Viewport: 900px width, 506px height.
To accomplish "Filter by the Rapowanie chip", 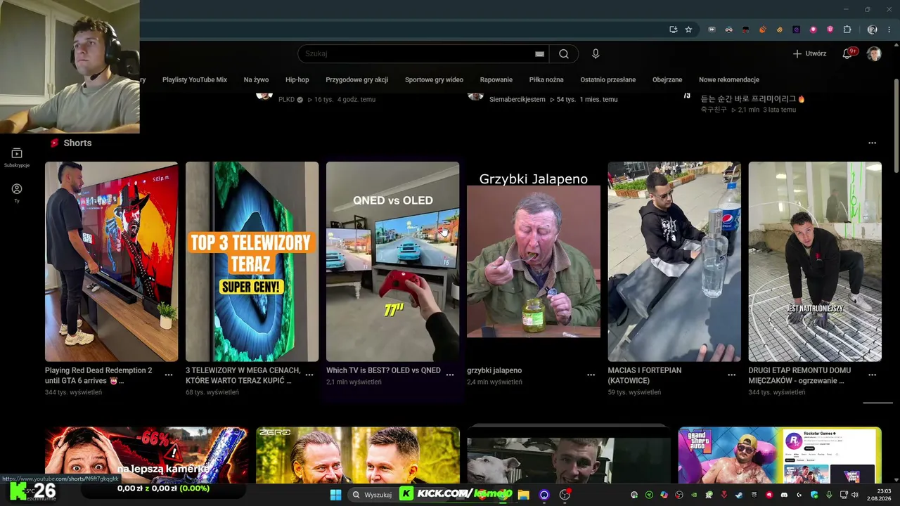I will (x=496, y=79).
